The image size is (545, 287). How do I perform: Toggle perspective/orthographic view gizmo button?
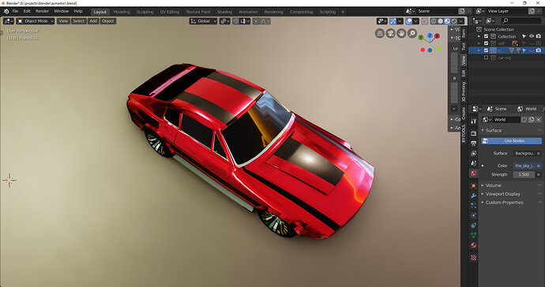tap(380, 33)
